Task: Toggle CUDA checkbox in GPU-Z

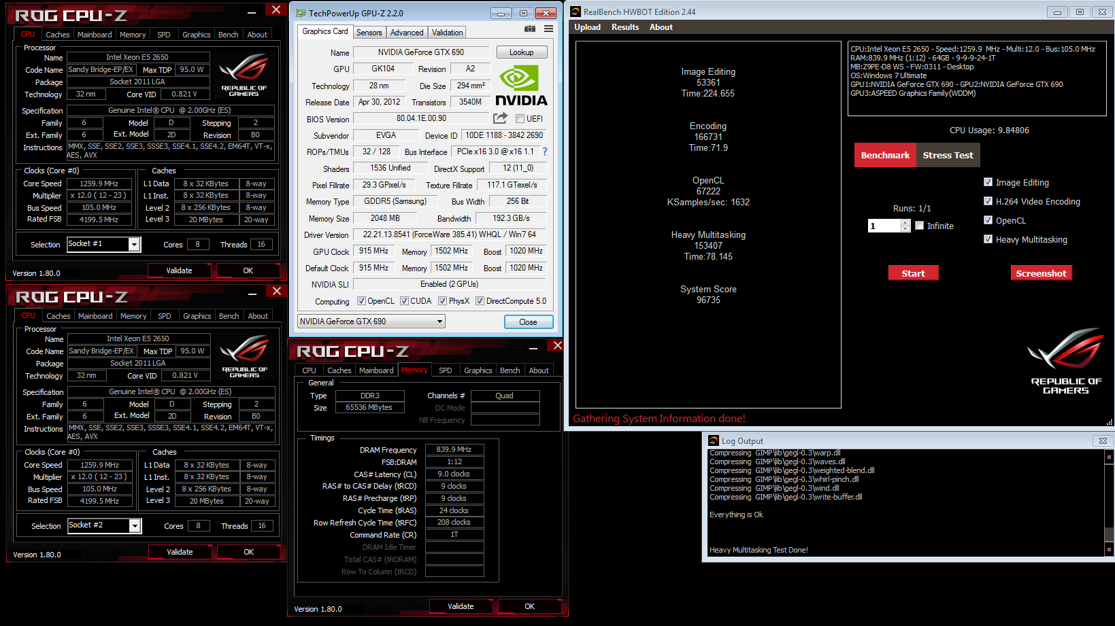Action: coord(404,301)
